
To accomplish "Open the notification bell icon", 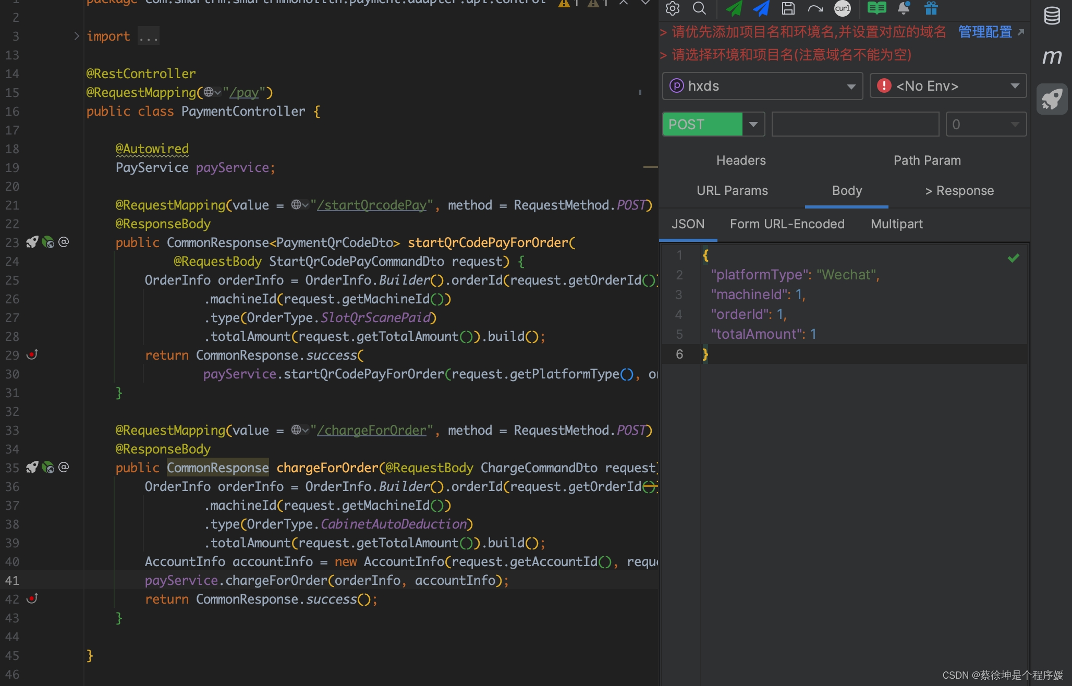I will 904,8.
